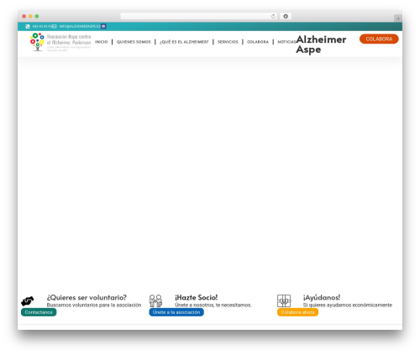Click the phone number in top bar

point(42,26)
